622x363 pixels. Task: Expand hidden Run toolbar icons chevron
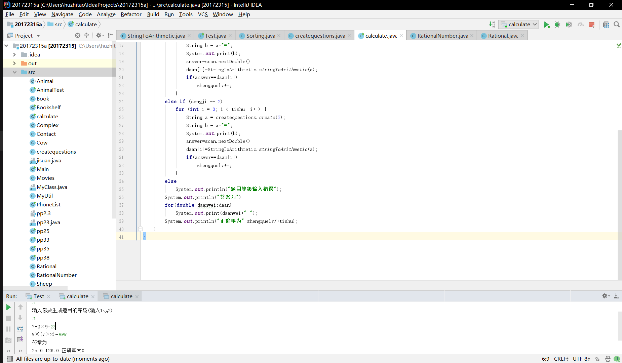pyautogui.click(x=9, y=351)
